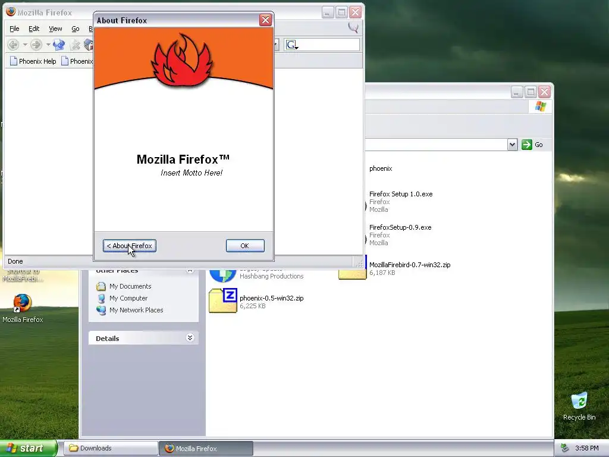Click the Firefox title bar icon

point(11,12)
